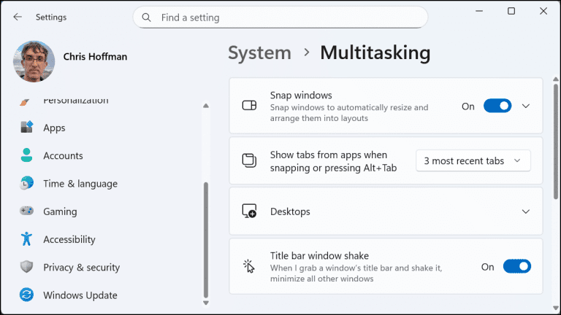561x315 pixels.
Task: Click the Apps icon in sidebar
Action: point(27,128)
